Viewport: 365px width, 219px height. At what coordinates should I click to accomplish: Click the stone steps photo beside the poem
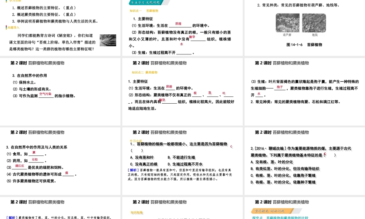click(x=108, y=40)
